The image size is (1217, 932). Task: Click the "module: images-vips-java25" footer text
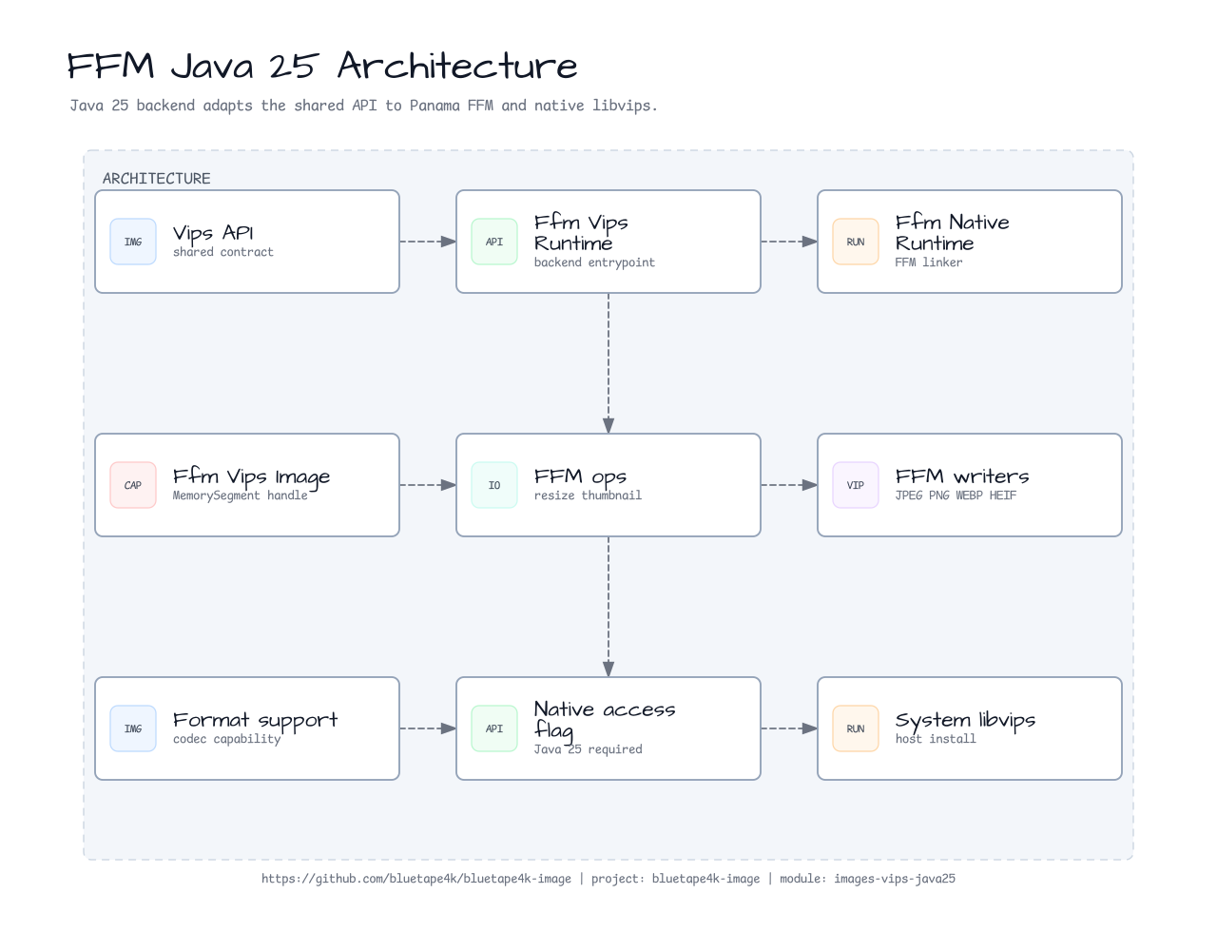click(x=868, y=879)
